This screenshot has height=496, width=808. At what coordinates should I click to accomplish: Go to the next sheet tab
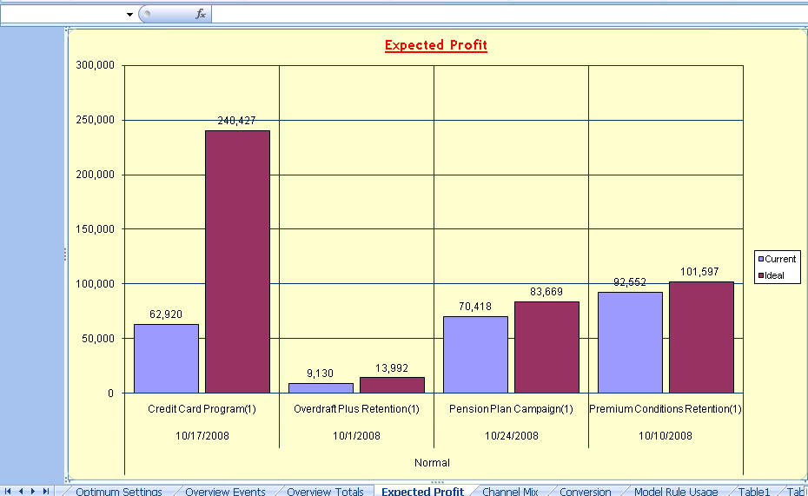[x=33, y=491]
